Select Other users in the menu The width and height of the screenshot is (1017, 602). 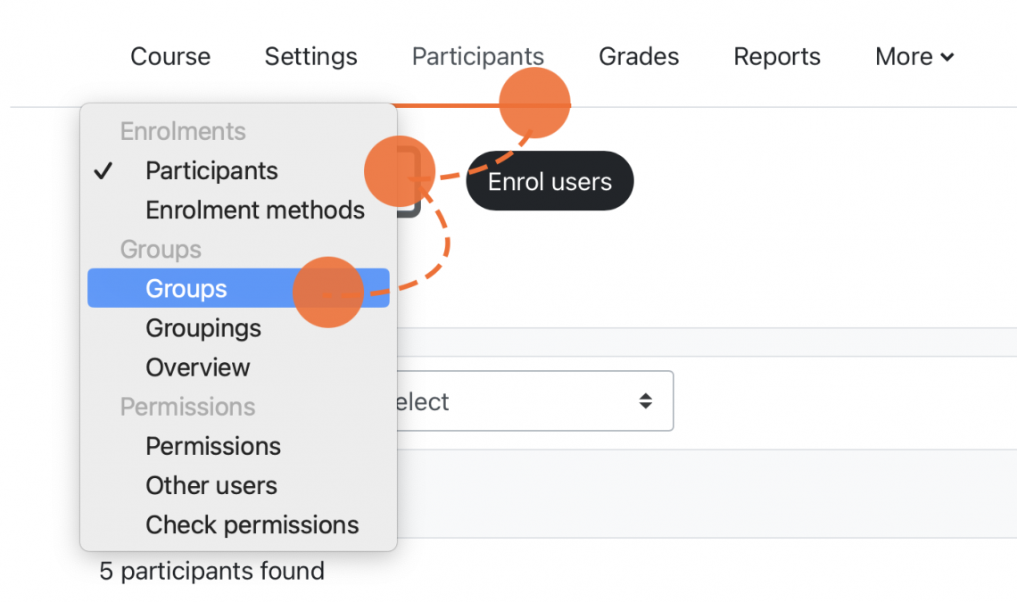click(x=211, y=485)
